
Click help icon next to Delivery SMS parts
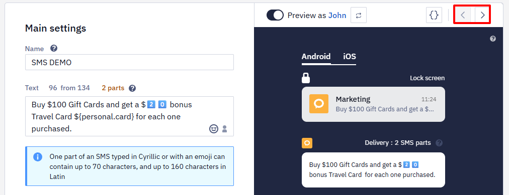click(x=439, y=142)
